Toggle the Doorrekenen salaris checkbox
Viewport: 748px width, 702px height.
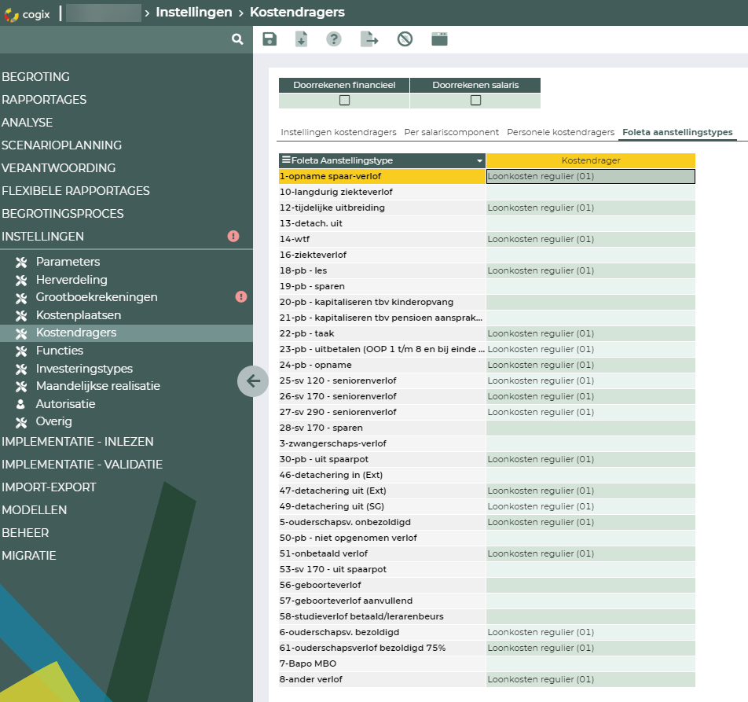coord(475,100)
